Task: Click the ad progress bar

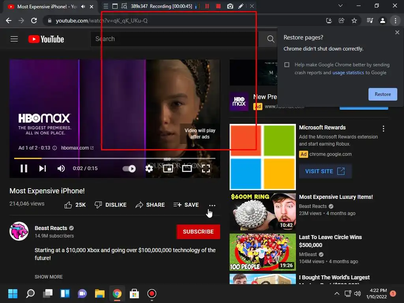Action: (x=115, y=158)
